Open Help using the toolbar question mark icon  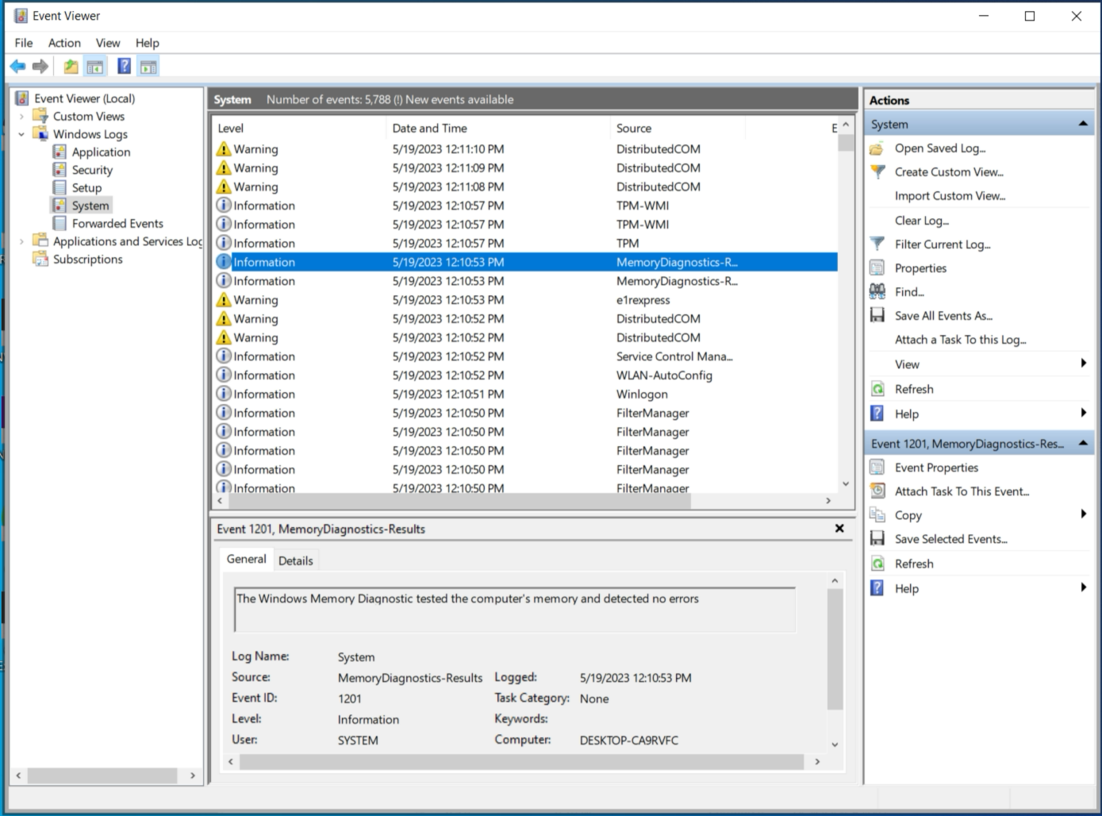point(124,66)
